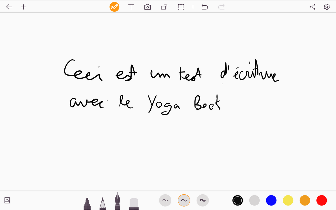Choose the yellow ink color
The width and height of the screenshot is (336, 210).
[x=288, y=200]
